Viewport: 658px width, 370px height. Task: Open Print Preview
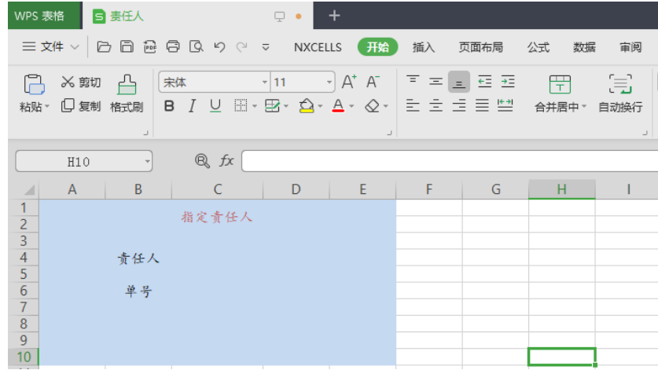[x=197, y=47]
